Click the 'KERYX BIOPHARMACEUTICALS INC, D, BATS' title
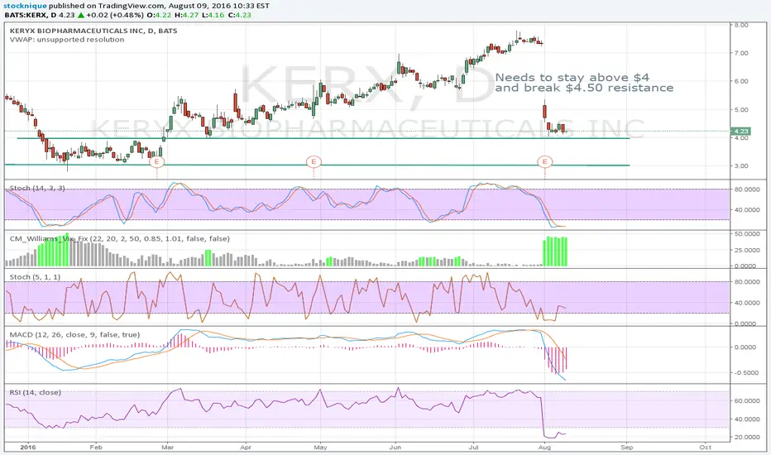Image resolution: width=771 pixels, height=455 pixels. (93, 31)
